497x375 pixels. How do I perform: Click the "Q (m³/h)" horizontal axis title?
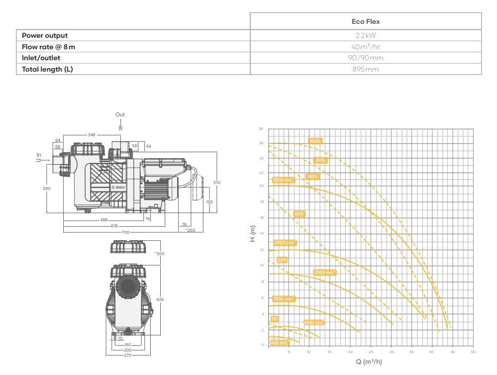tap(369, 362)
